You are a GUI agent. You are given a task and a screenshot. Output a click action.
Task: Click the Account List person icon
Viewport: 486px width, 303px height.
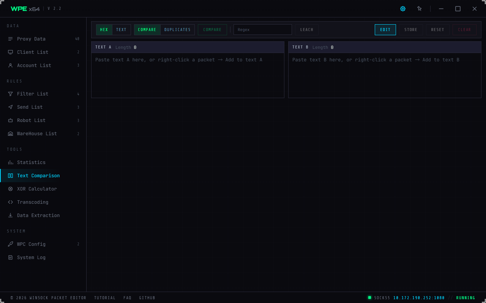(11, 66)
